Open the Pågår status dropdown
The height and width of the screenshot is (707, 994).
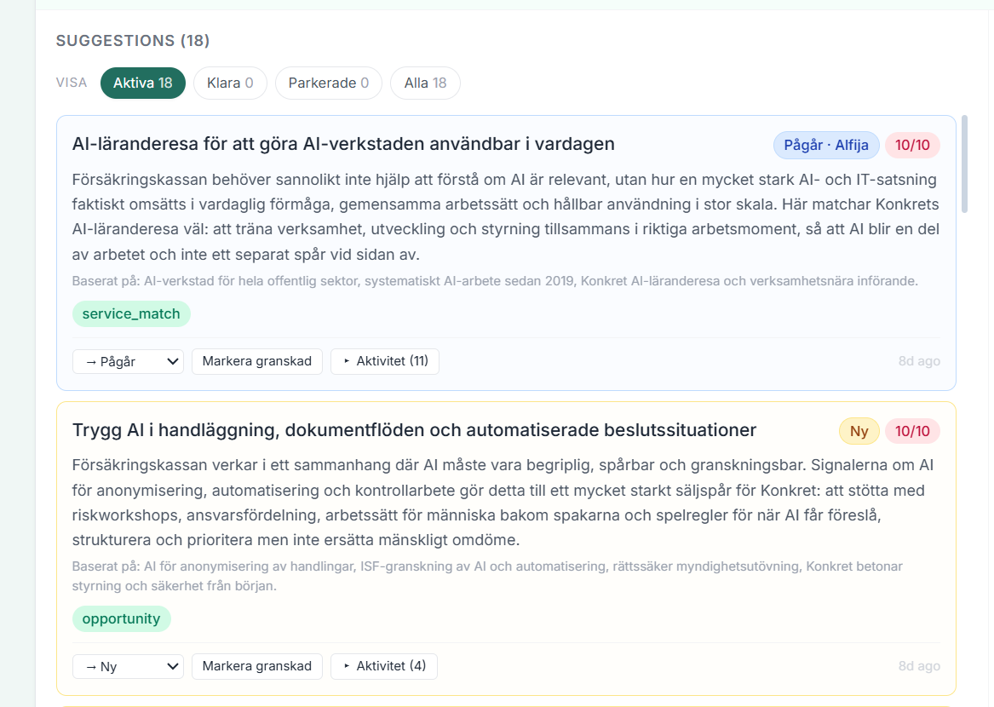pyautogui.click(x=128, y=361)
